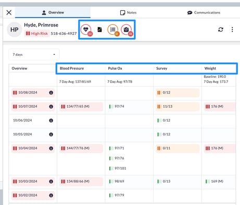The width and height of the screenshot is (240, 205).
Task: Select the 10/03/2024 date row
Action: [33, 181]
